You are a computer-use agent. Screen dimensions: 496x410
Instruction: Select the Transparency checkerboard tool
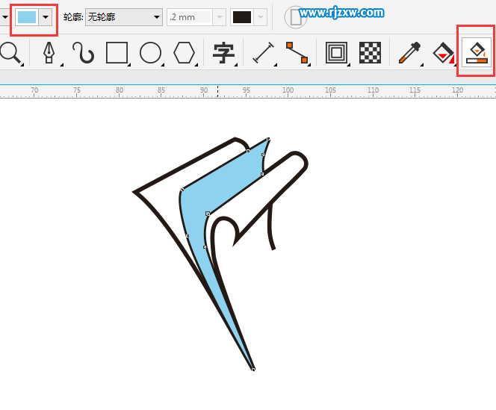pyautogui.click(x=370, y=53)
